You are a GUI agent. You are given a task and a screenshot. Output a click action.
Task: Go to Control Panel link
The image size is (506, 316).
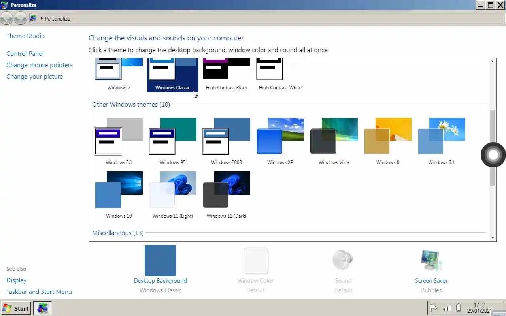click(x=25, y=53)
